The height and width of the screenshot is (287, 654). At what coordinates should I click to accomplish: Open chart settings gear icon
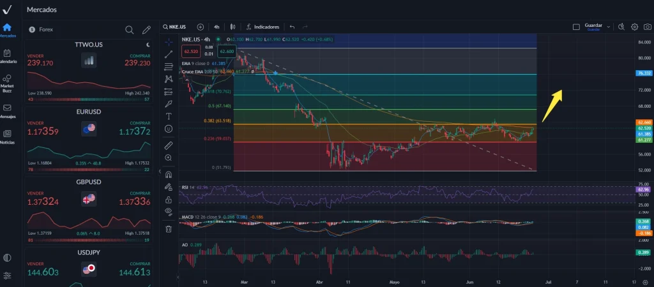click(634, 27)
